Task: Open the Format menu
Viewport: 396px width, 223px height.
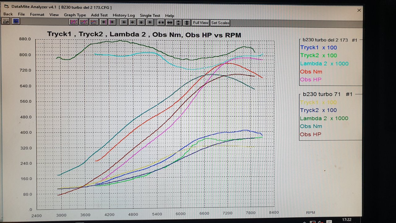Action: pos(37,15)
